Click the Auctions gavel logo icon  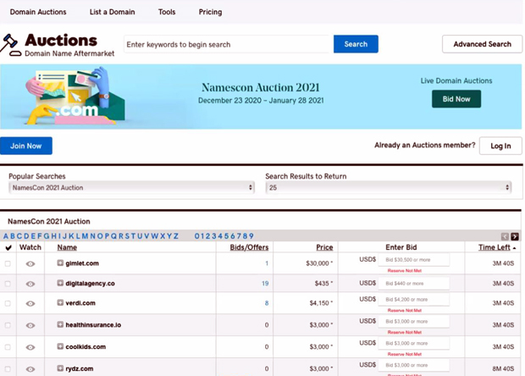tap(11, 45)
